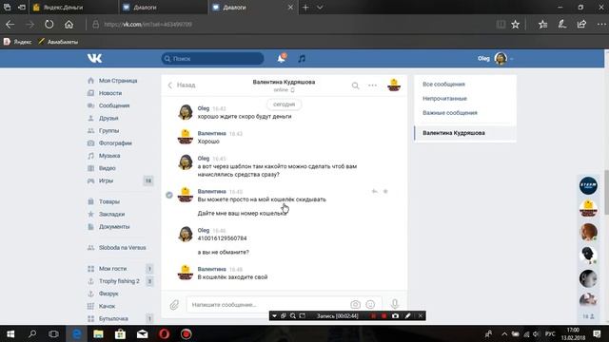Open Моя Страница in the sidebar
Viewport: 609px width, 342px height.
click(118, 81)
